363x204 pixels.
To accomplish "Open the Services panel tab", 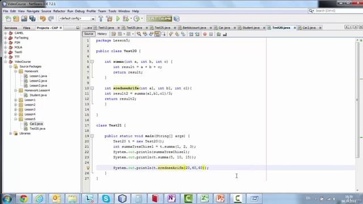I will coord(11,28).
